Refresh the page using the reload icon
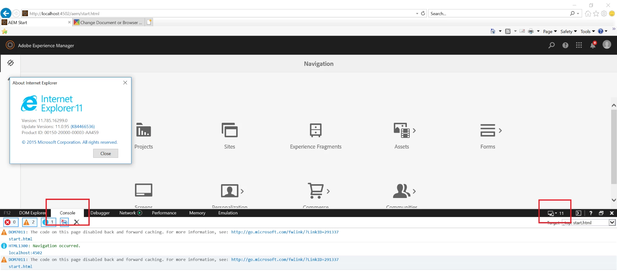Image resolution: width=617 pixels, height=279 pixels. pos(423,14)
